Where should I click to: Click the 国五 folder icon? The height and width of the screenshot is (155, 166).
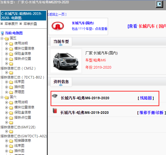pyautogui.click(x=7, y=39)
